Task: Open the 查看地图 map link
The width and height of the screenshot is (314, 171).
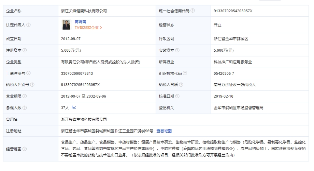Action: pos(164,131)
